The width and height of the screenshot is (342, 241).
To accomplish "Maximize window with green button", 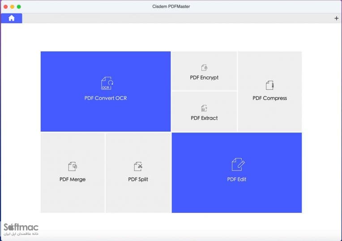I will [x=19, y=7].
